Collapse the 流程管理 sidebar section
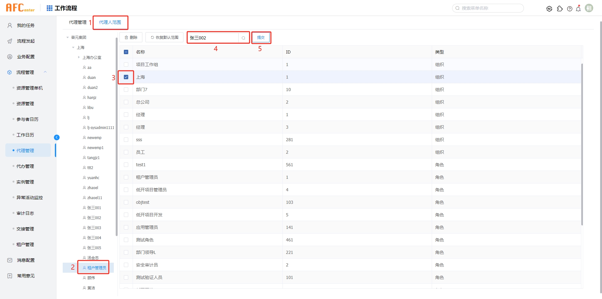The height and width of the screenshot is (299, 602). click(45, 72)
